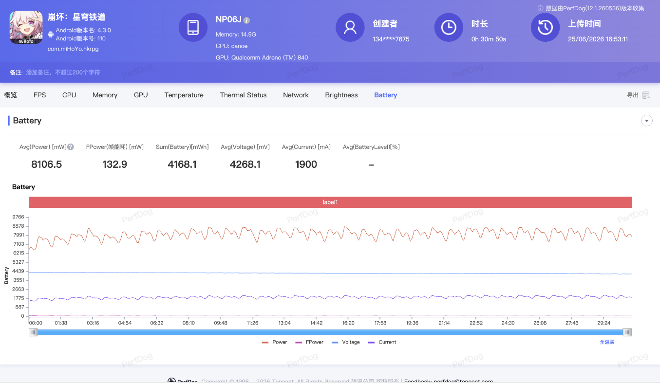
Task: Click the duration clock icon
Action: 449,27
